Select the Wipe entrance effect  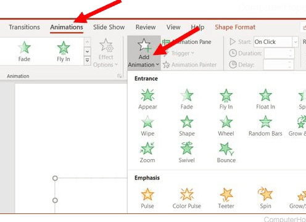click(x=147, y=126)
